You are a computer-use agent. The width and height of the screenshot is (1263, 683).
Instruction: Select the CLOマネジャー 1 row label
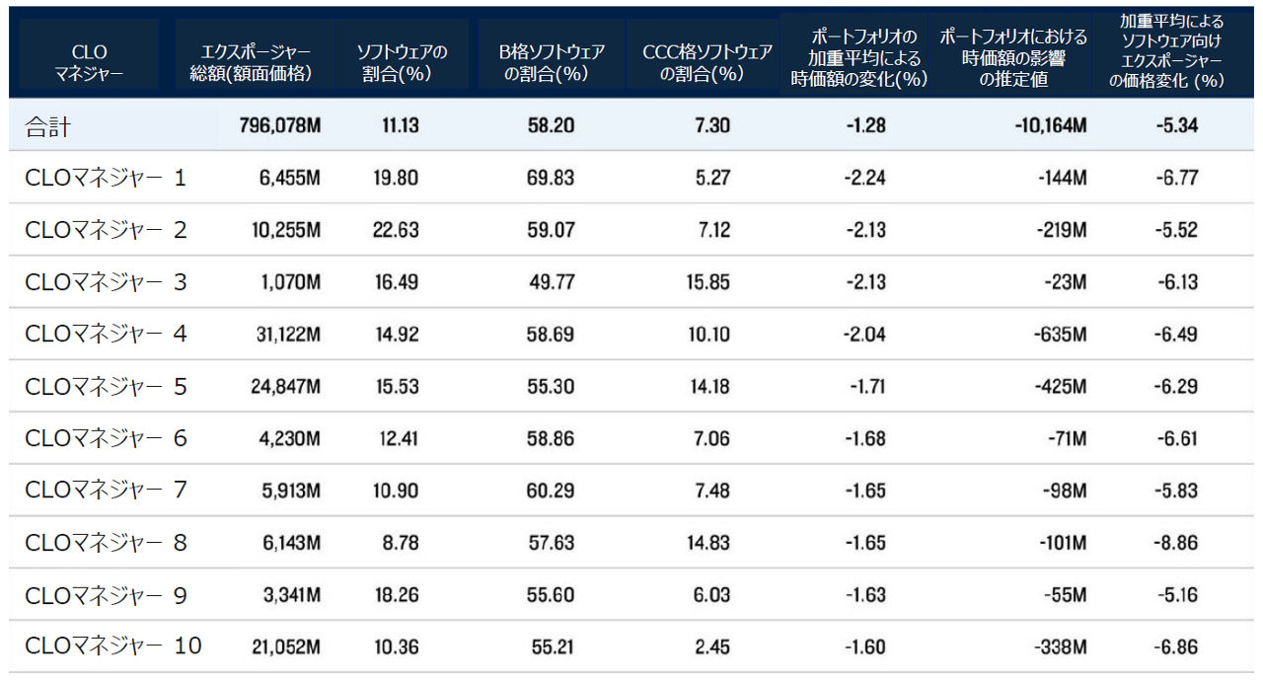coord(106,179)
